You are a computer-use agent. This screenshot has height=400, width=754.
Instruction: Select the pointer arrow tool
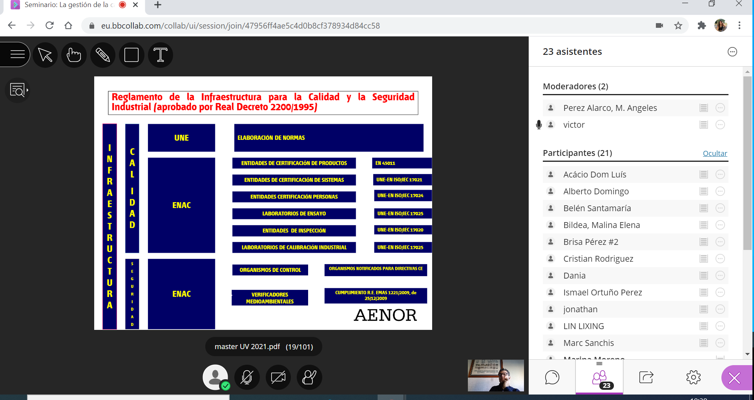[45, 55]
